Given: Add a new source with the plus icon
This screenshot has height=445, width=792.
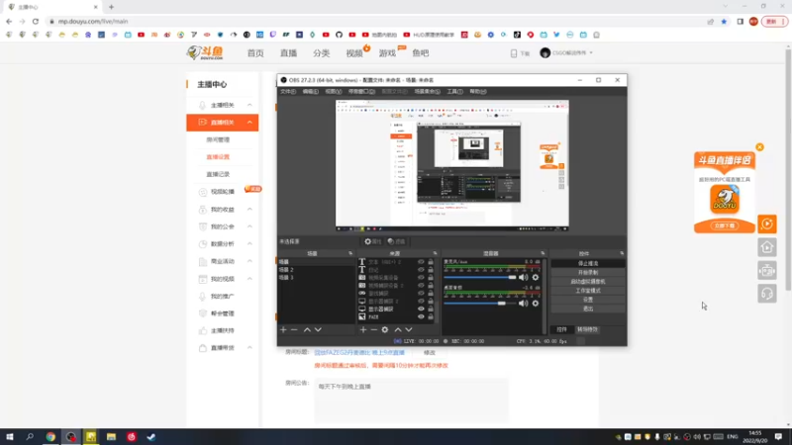Looking at the screenshot, I should [x=363, y=329].
